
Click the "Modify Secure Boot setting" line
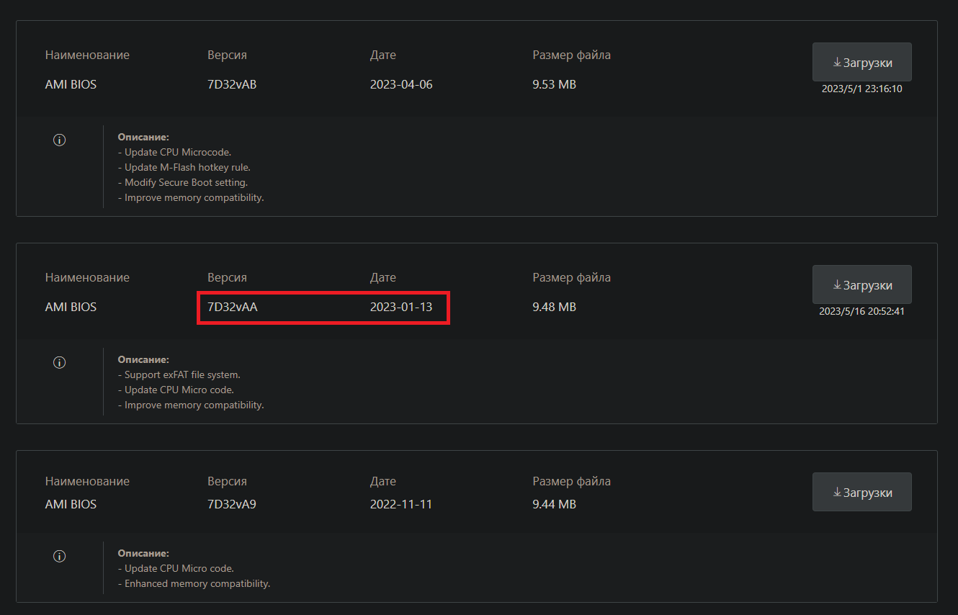click(x=185, y=182)
